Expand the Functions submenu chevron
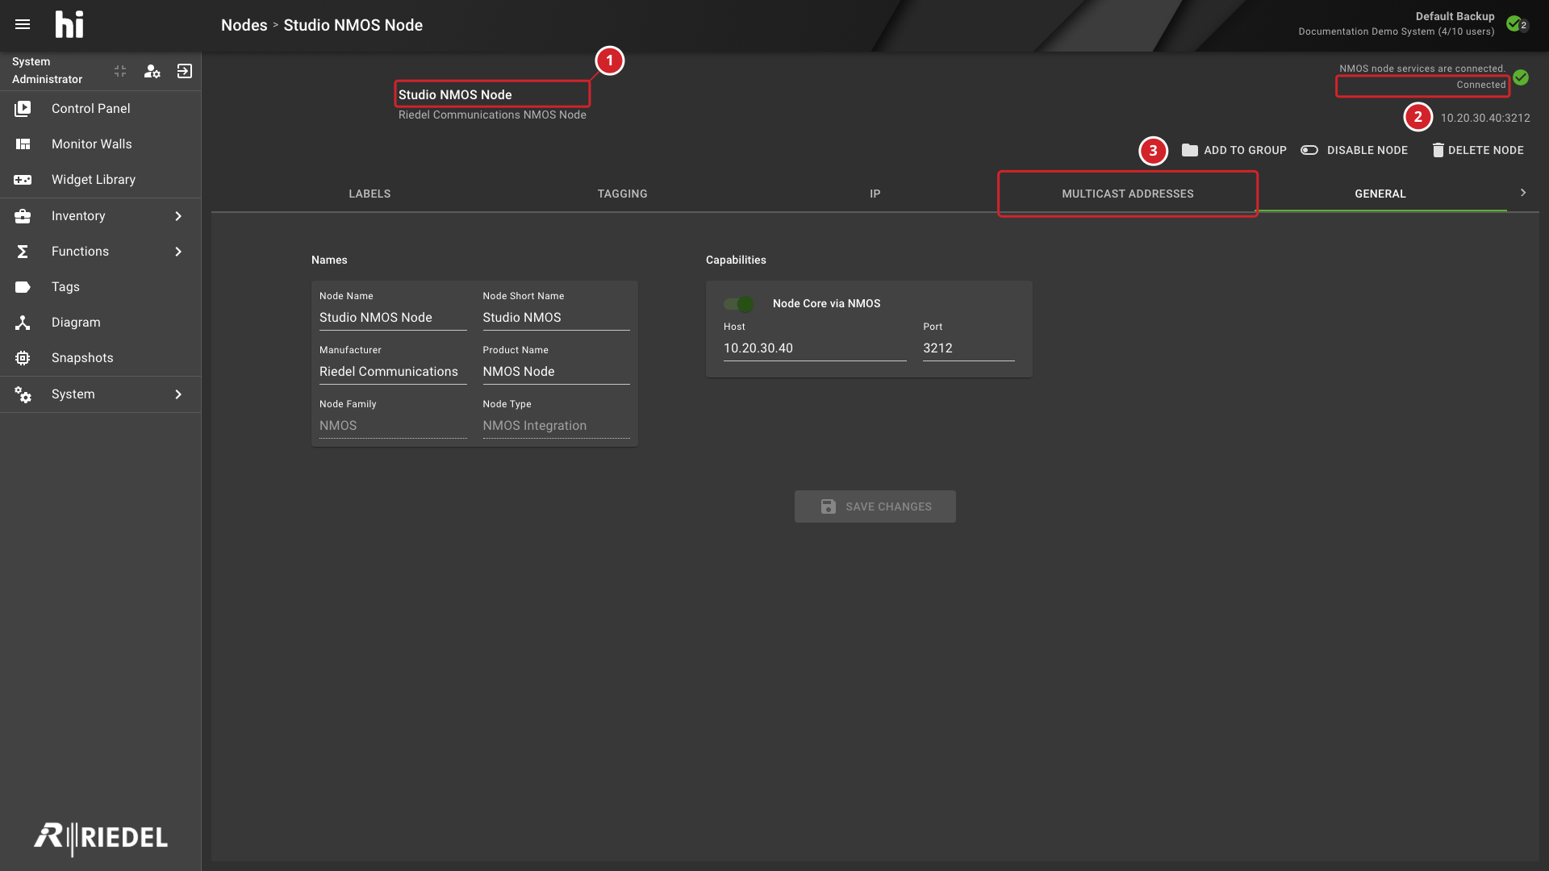This screenshot has width=1549, height=871. click(x=178, y=251)
